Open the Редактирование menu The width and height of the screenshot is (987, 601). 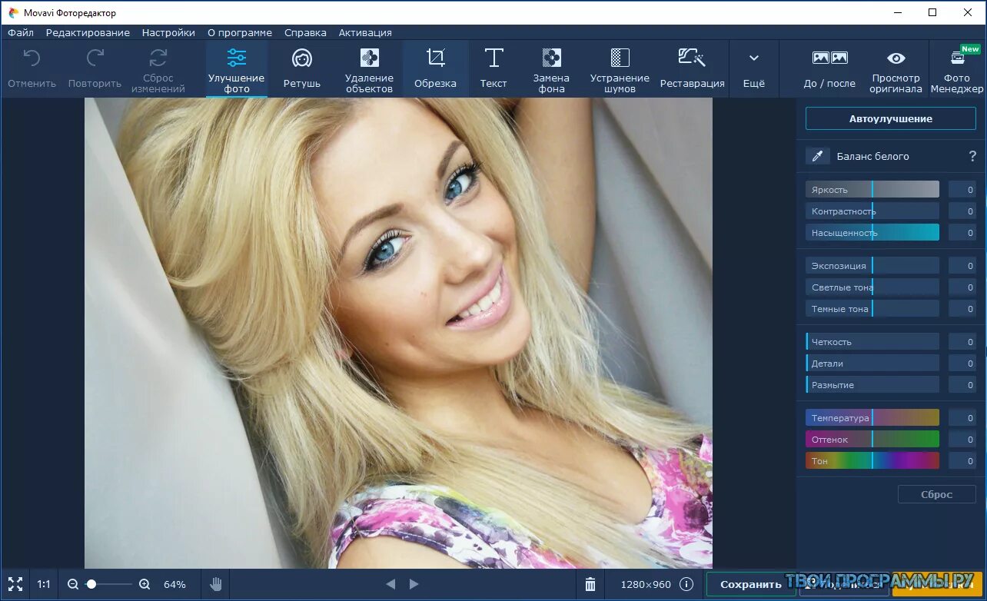[88, 32]
